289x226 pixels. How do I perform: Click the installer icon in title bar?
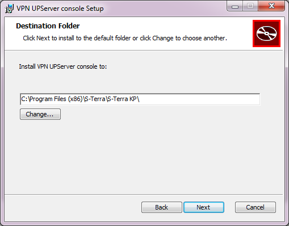9,9
